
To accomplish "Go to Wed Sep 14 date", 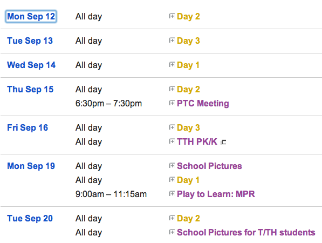I will coord(31,65).
